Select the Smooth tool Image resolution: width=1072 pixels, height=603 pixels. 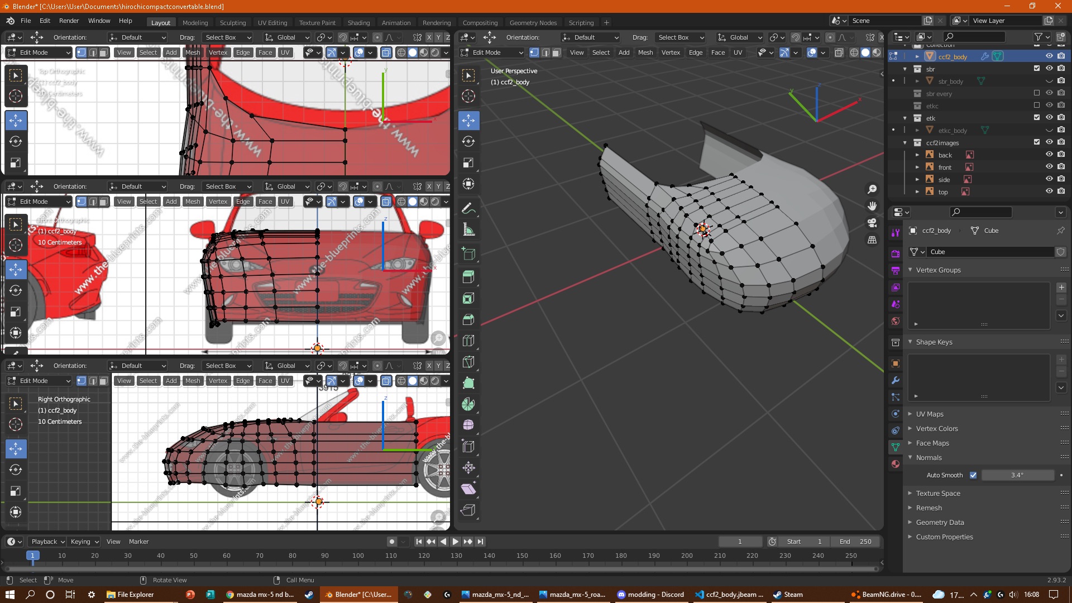point(469,425)
